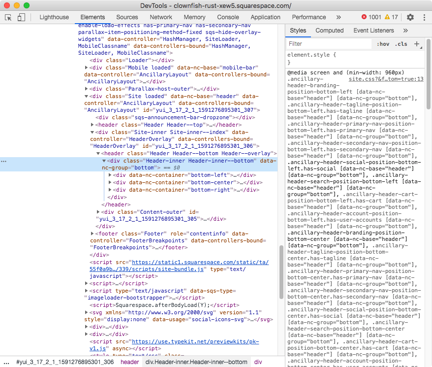Expand the svg social-icons node
This screenshot has width=432, height=367.
pyautogui.click(x=86, y=313)
